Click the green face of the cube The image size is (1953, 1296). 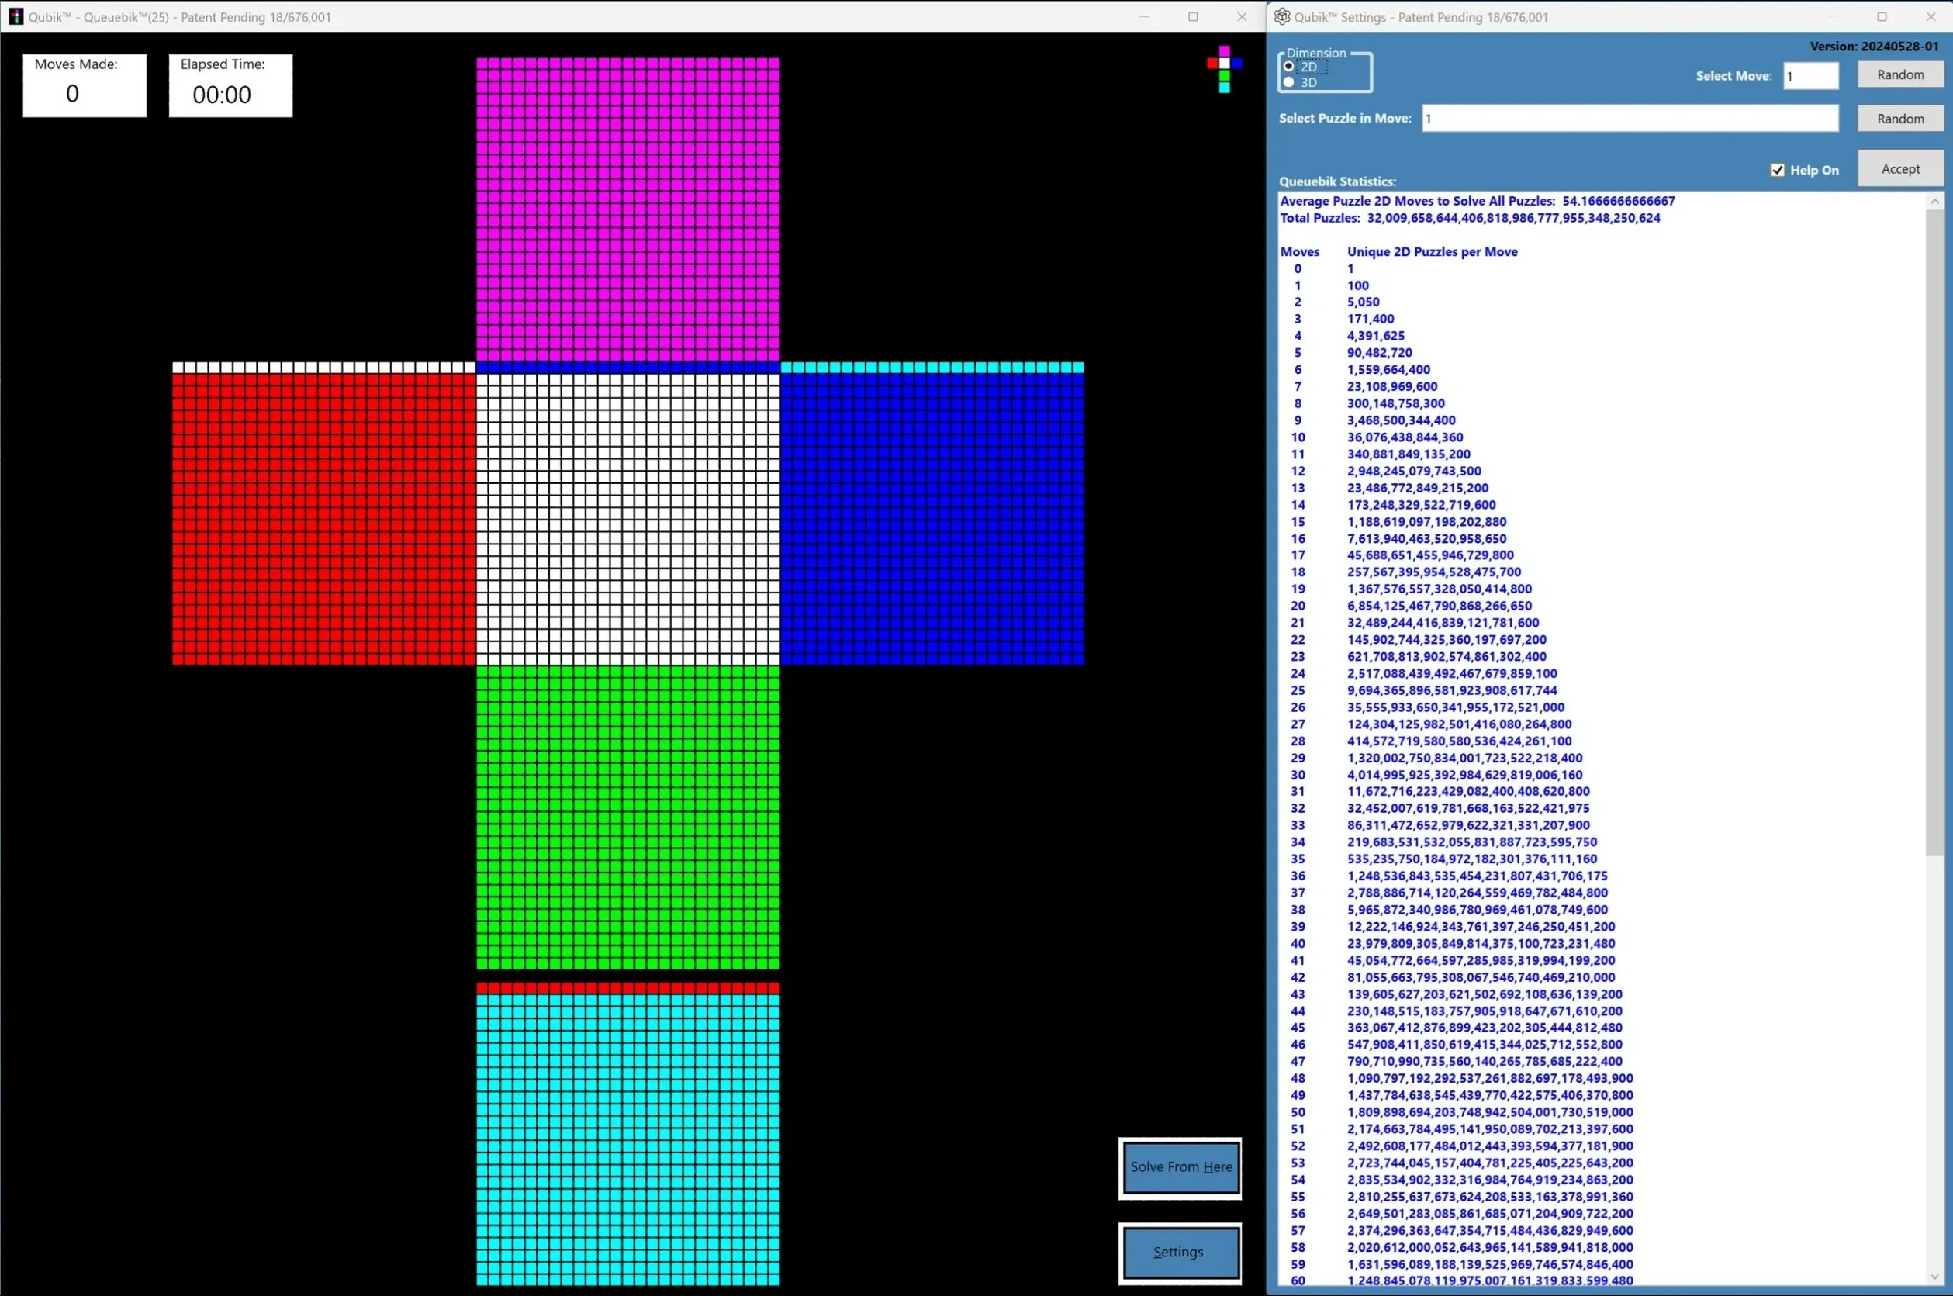coord(627,817)
